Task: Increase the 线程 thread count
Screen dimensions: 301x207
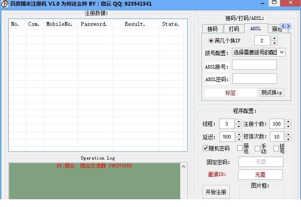Action: click(x=238, y=121)
